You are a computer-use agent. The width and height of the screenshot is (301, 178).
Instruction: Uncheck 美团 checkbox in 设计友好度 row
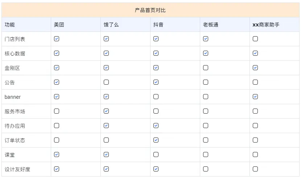tap(57, 169)
